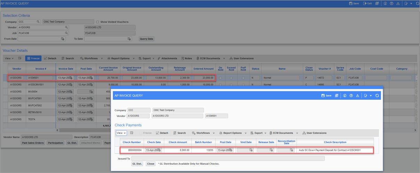Screen dimensions: 420x173
Task: Click the Query Data button
Action: 146,39
